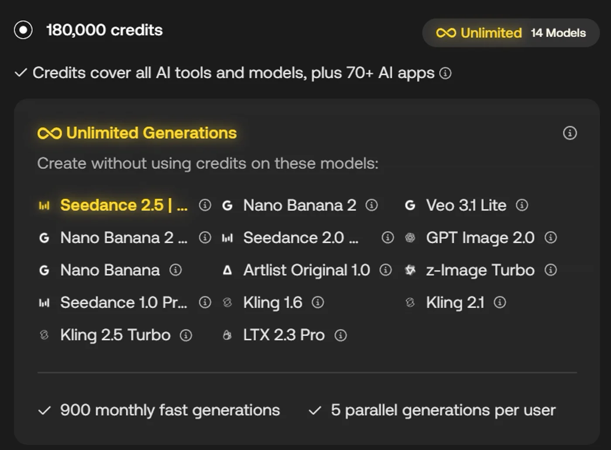Show info for LTX 2.3 Pro
611x450 pixels.
(340, 335)
